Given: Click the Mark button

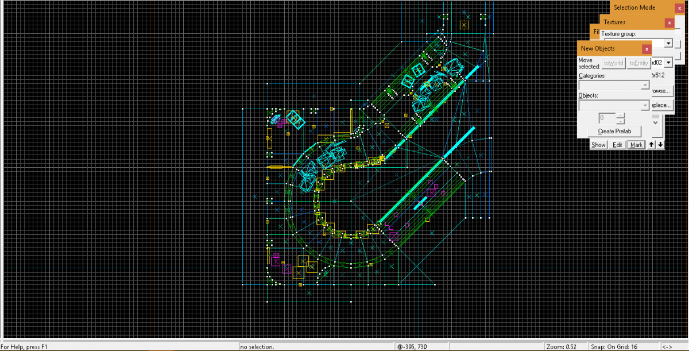Looking at the screenshot, I should pyautogui.click(x=636, y=145).
